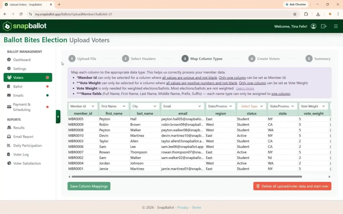Screen dimensions: 343x214
Task: Open the Select Type dropdown for status
Action: 251,106
